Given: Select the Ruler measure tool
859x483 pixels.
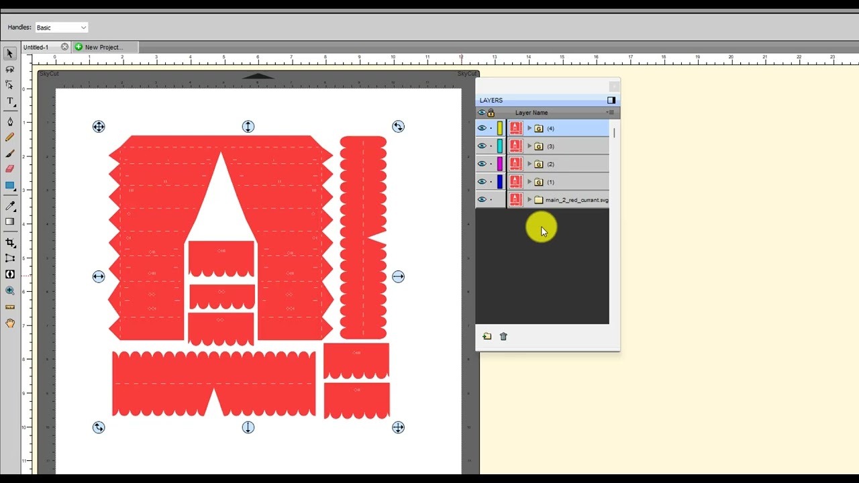Looking at the screenshot, I should pos(9,307).
